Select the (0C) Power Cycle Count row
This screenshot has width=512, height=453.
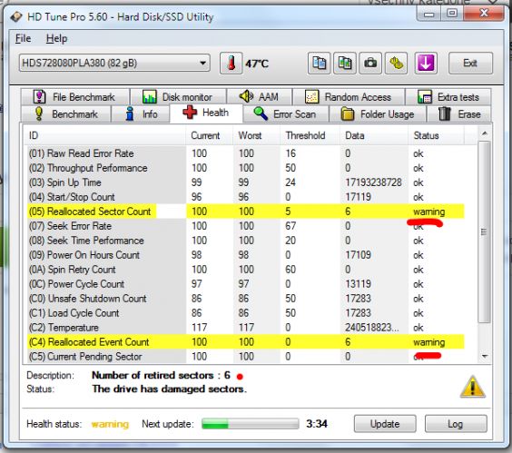245,284
